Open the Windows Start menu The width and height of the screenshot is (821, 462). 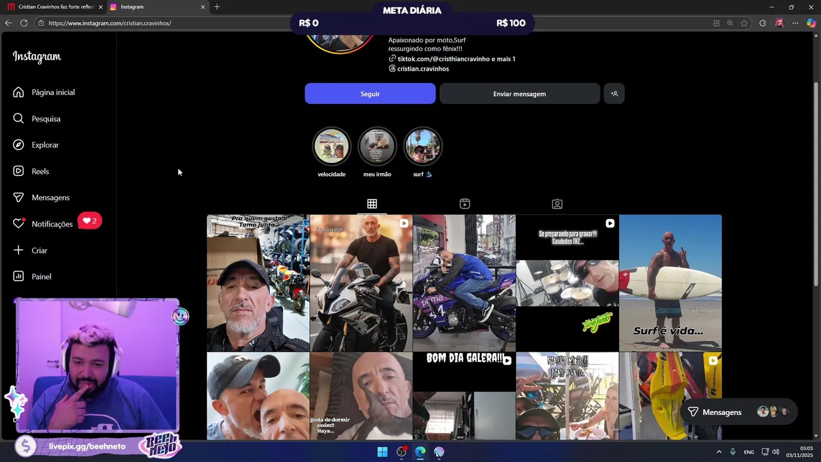click(382, 452)
